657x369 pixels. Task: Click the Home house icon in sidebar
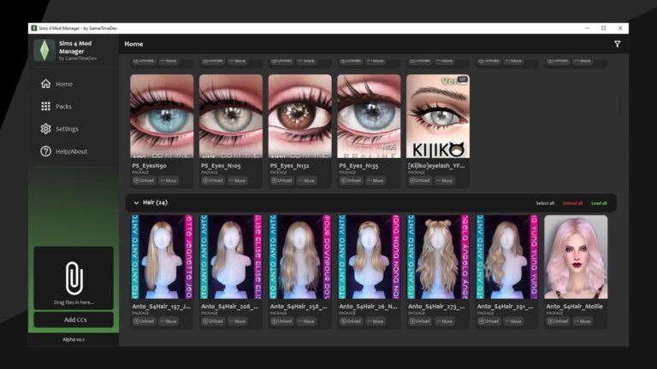click(45, 84)
